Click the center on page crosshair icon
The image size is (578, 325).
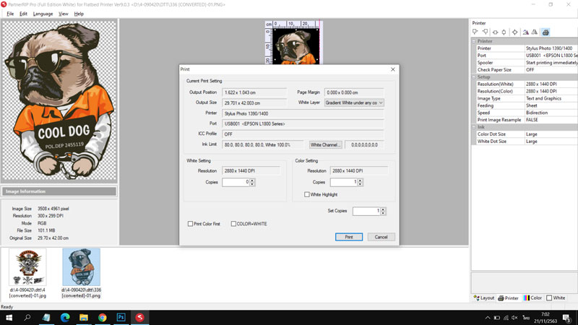[515, 32]
